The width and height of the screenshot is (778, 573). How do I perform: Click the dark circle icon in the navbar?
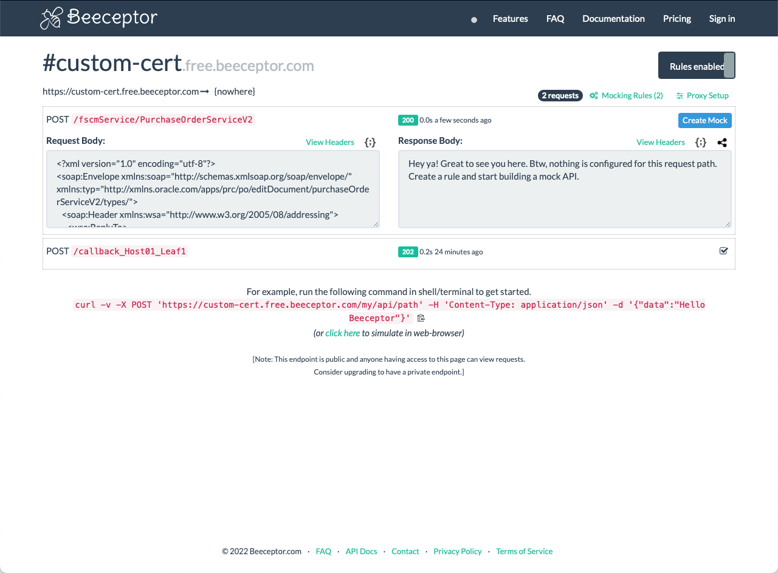(473, 19)
